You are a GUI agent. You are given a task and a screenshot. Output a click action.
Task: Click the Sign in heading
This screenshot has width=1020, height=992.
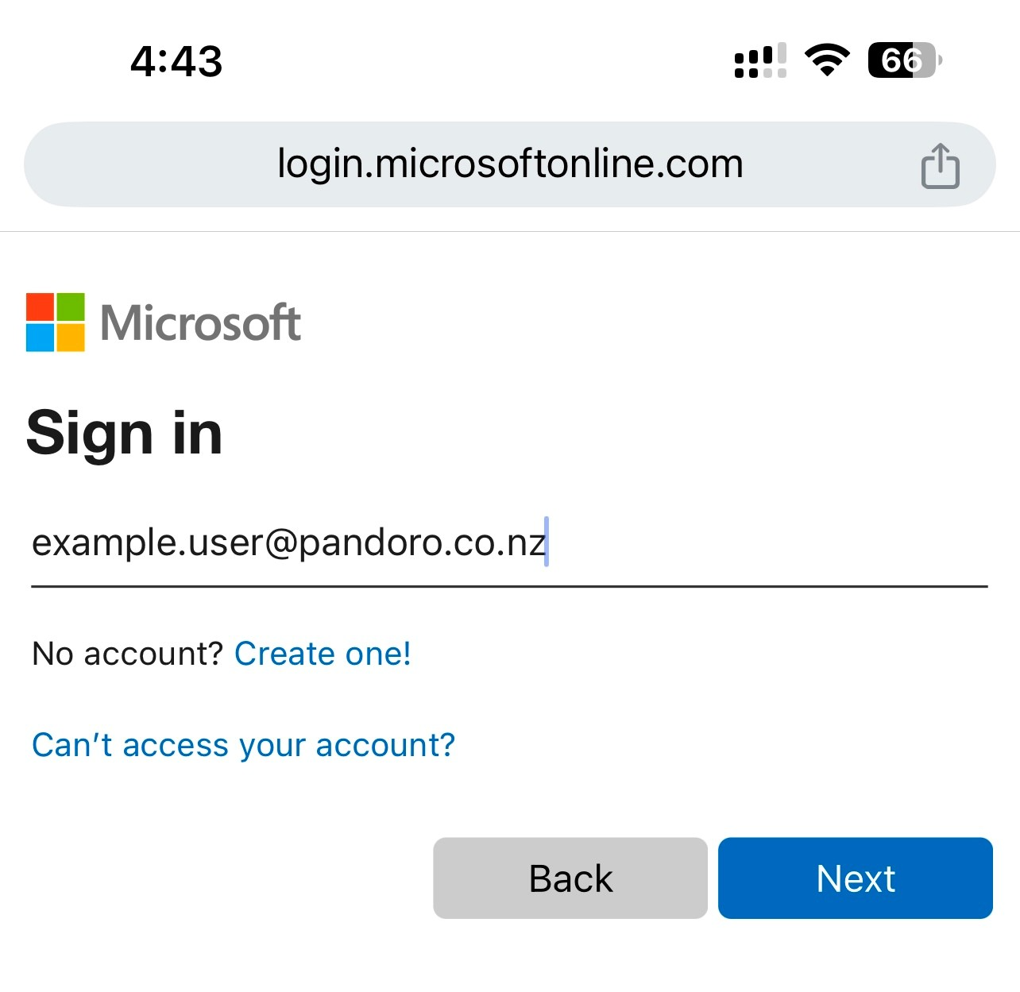click(x=124, y=434)
